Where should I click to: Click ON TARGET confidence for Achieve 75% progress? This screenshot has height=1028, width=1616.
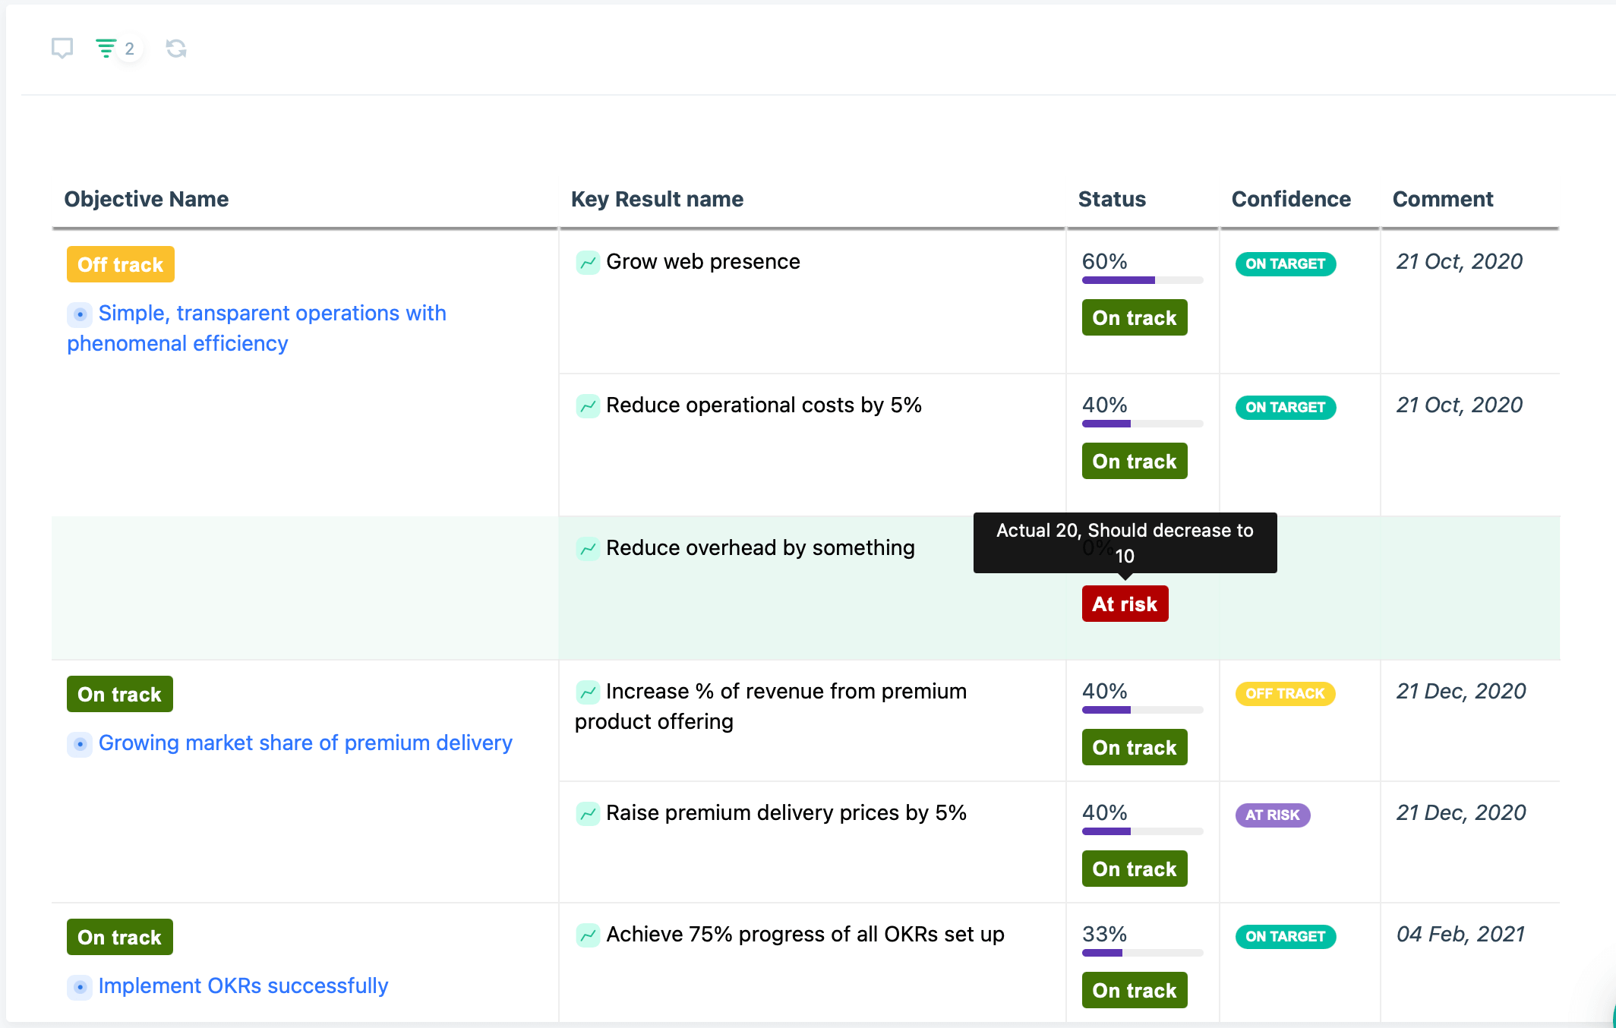pos(1286,936)
